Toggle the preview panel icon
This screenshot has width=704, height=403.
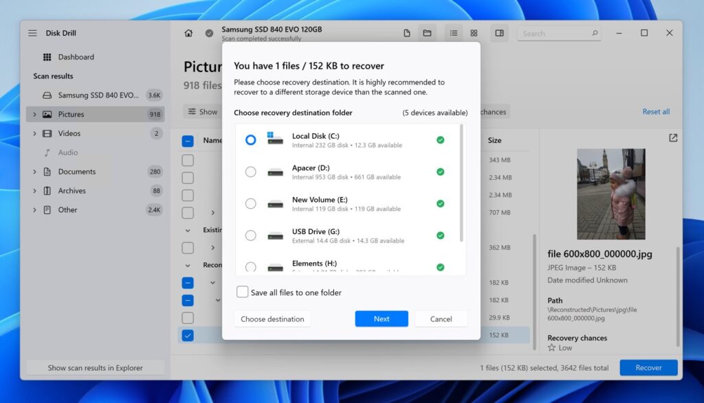click(x=499, y=32)
